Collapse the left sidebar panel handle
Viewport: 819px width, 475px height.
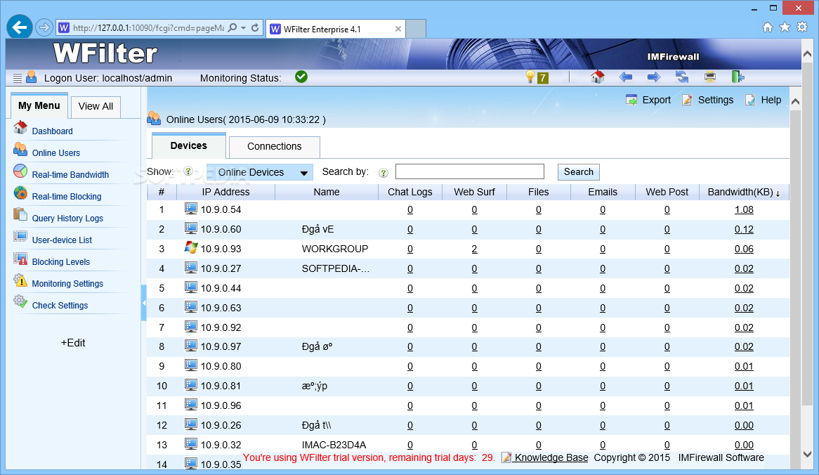(143, 303)
